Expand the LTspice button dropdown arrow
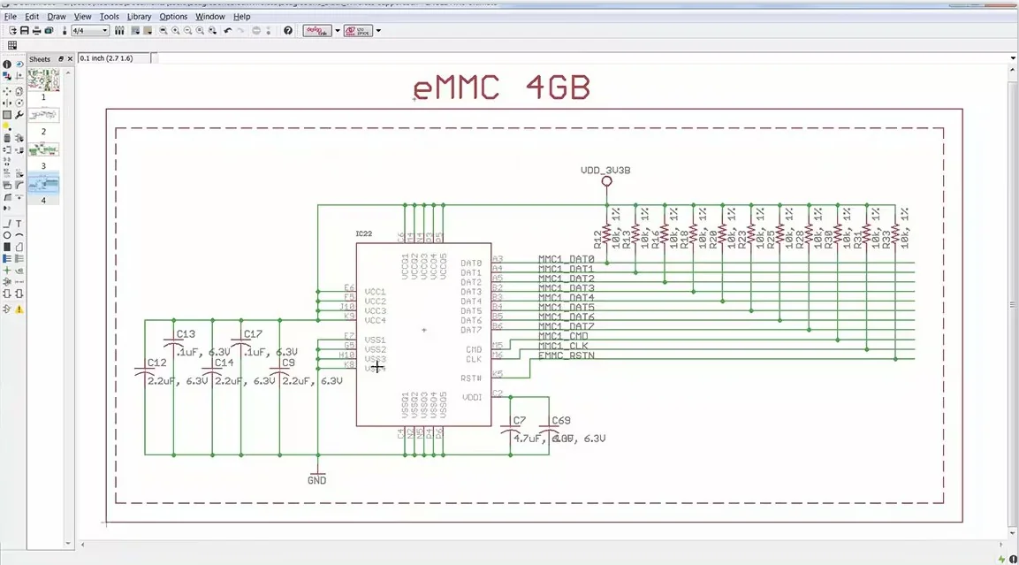 click(377, 30)
